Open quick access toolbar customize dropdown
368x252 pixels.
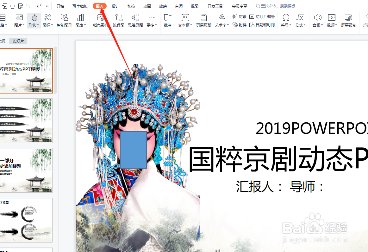coord(47,6)
